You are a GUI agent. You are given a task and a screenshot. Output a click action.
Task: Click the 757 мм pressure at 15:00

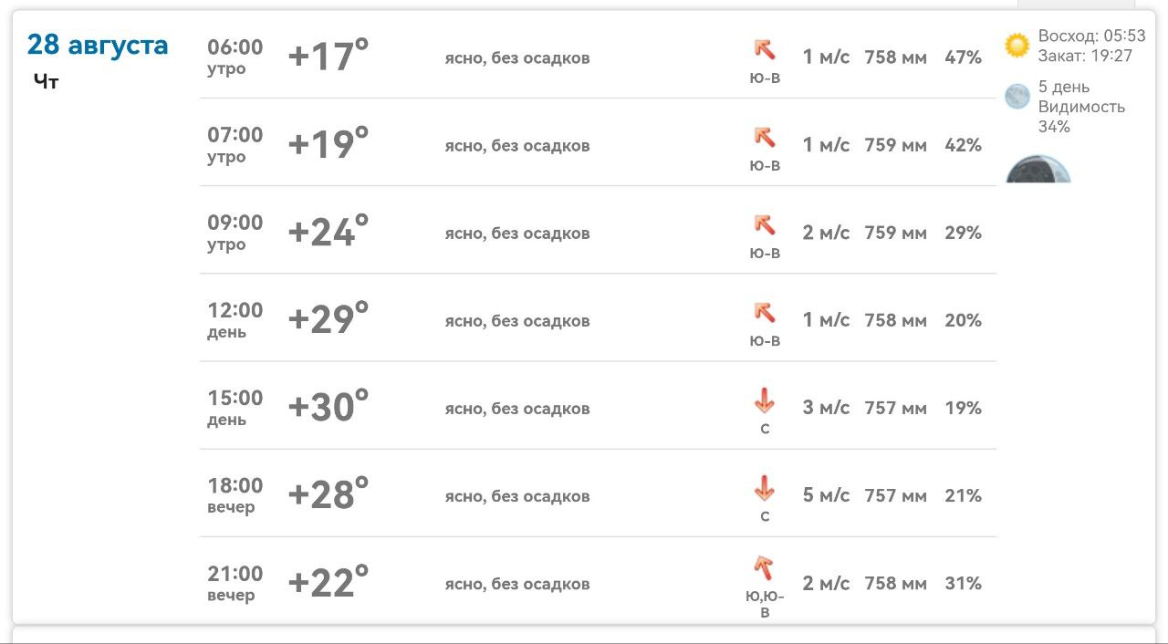895,408
